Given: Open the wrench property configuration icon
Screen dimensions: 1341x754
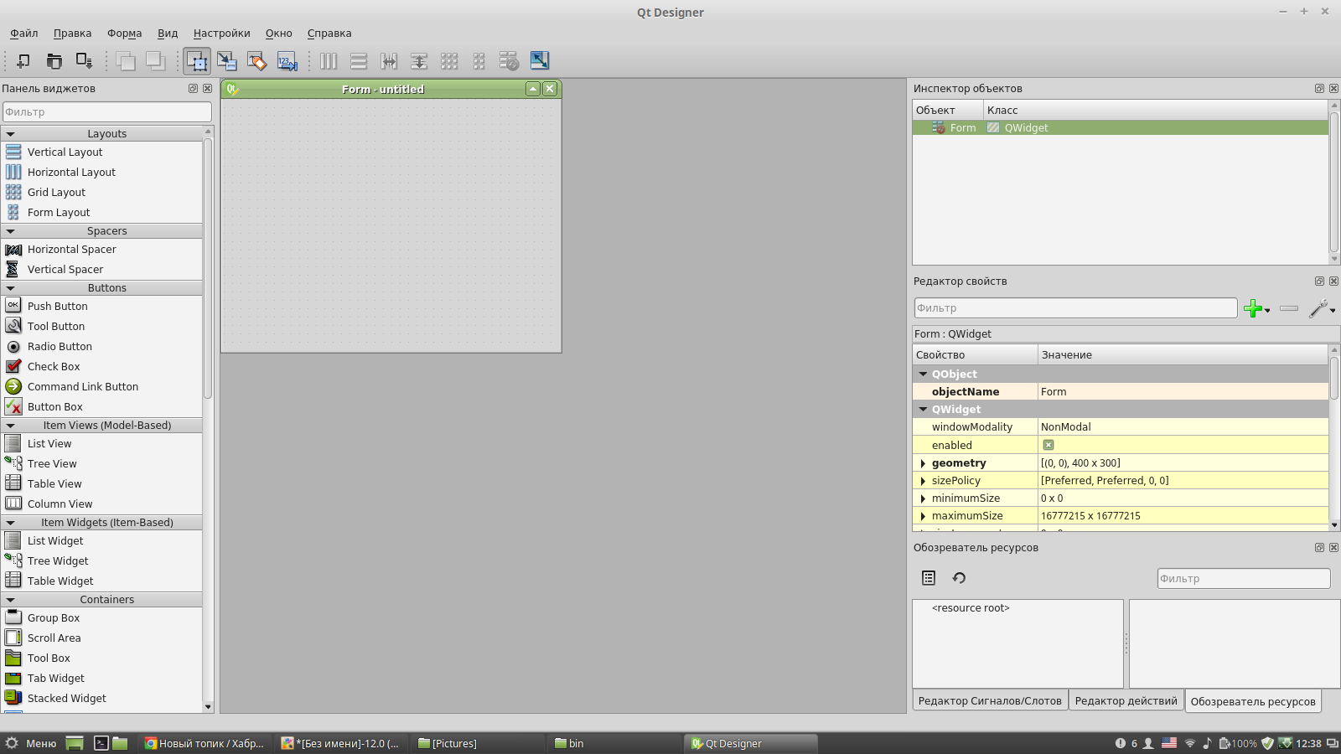Looking at the screenshot, I should point(1319,308).
